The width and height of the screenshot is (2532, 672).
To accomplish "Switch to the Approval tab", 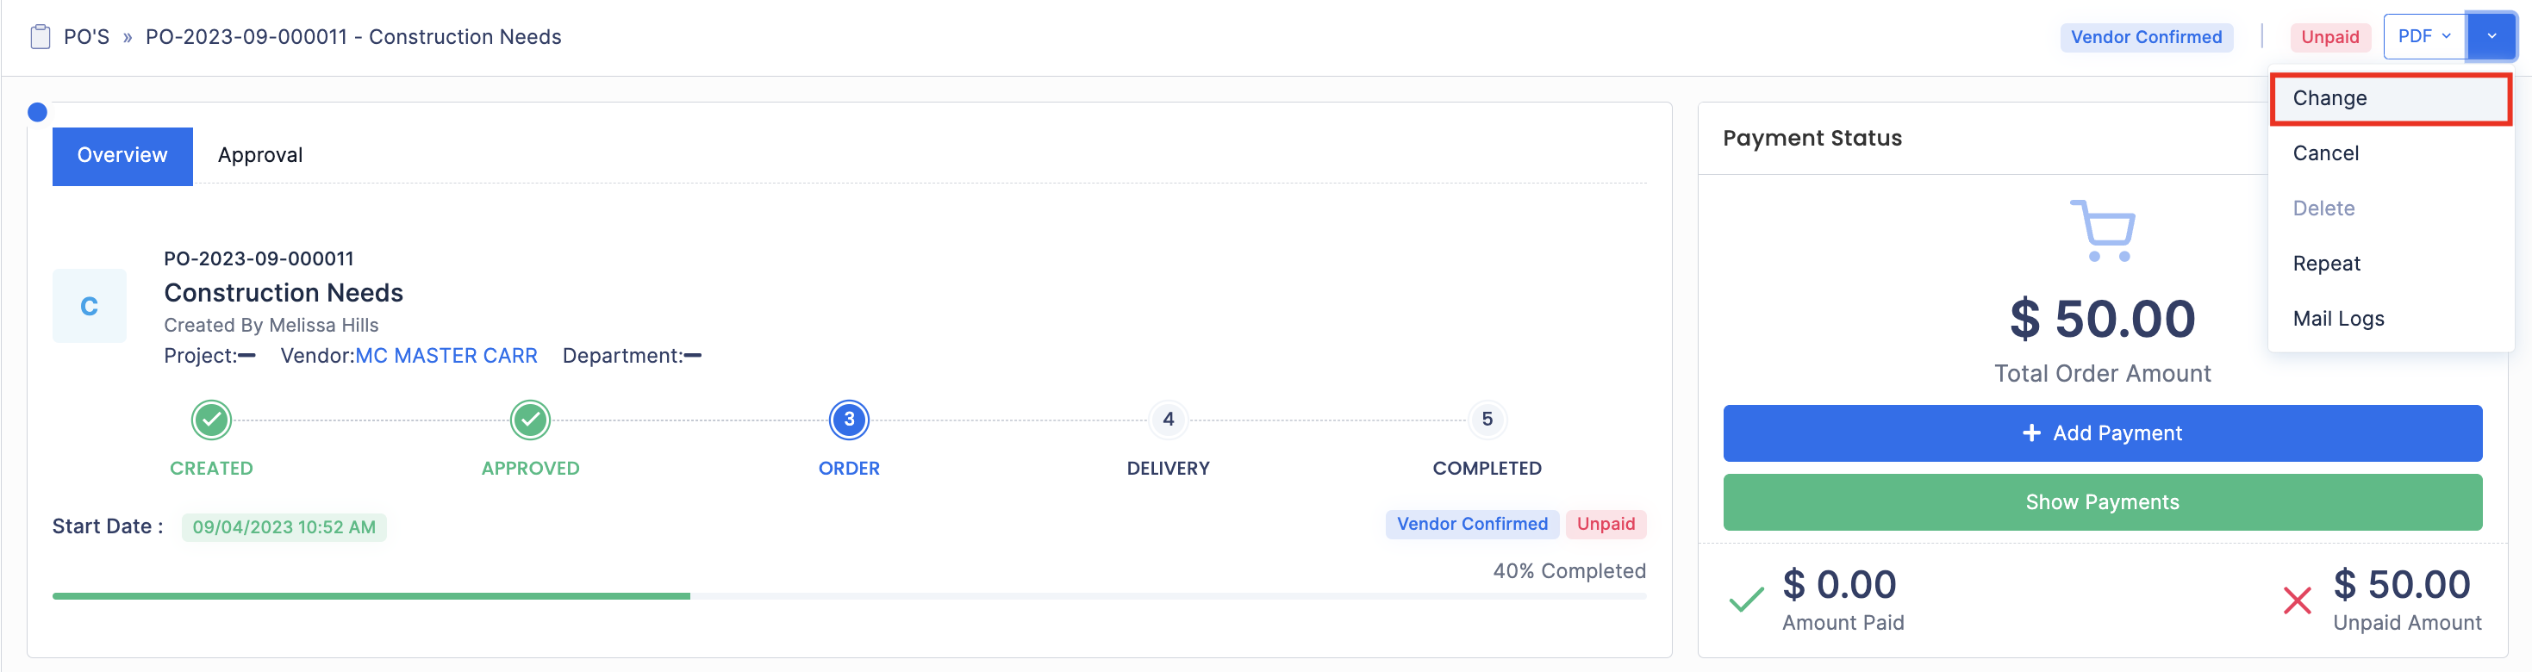I will pyautogui.click(x=259, y=155).
